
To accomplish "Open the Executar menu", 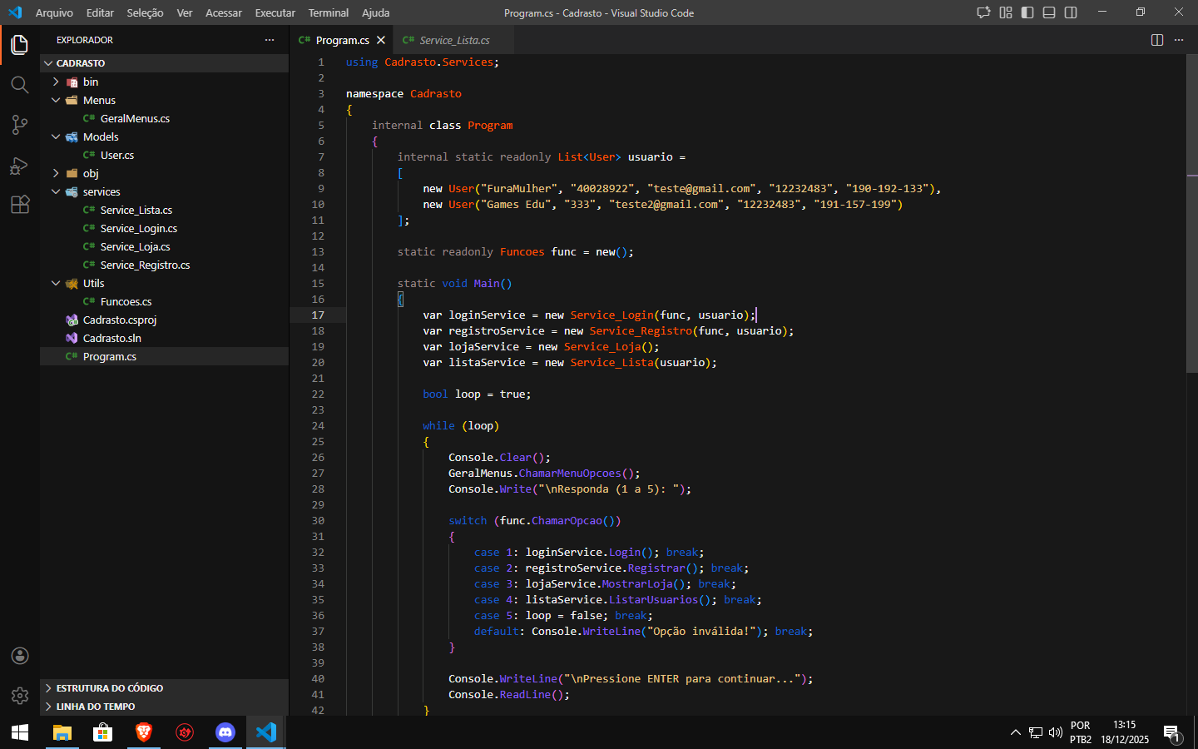I will tap(275, 12).
